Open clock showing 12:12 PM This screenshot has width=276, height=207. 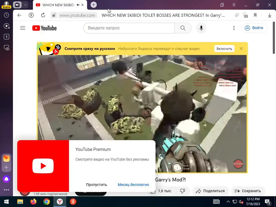coord(253,202)
